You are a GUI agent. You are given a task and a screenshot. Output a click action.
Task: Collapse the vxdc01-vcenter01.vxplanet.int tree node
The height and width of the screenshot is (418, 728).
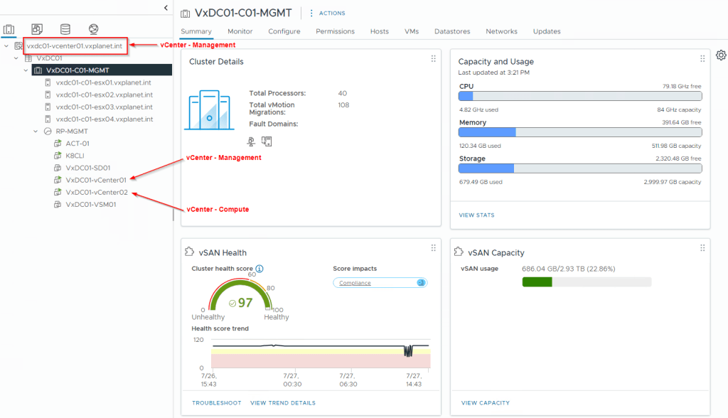click(x=6, y=46)
